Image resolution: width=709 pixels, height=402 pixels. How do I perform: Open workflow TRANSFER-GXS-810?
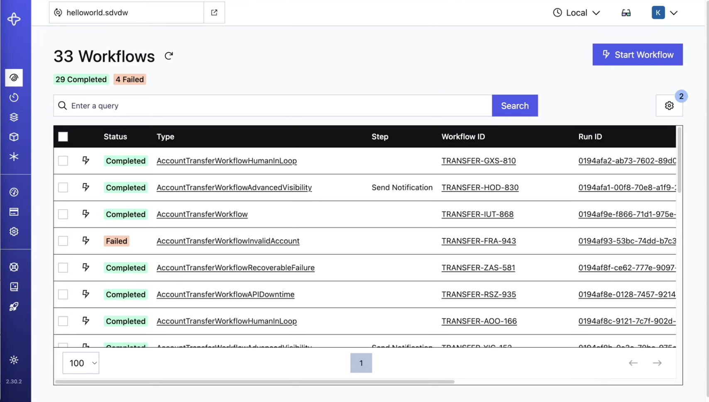pyautogui.click(x=479, y=161)
